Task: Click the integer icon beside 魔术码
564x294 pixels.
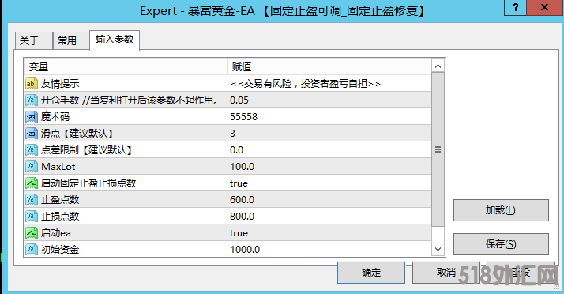Action: click(32, 117)
